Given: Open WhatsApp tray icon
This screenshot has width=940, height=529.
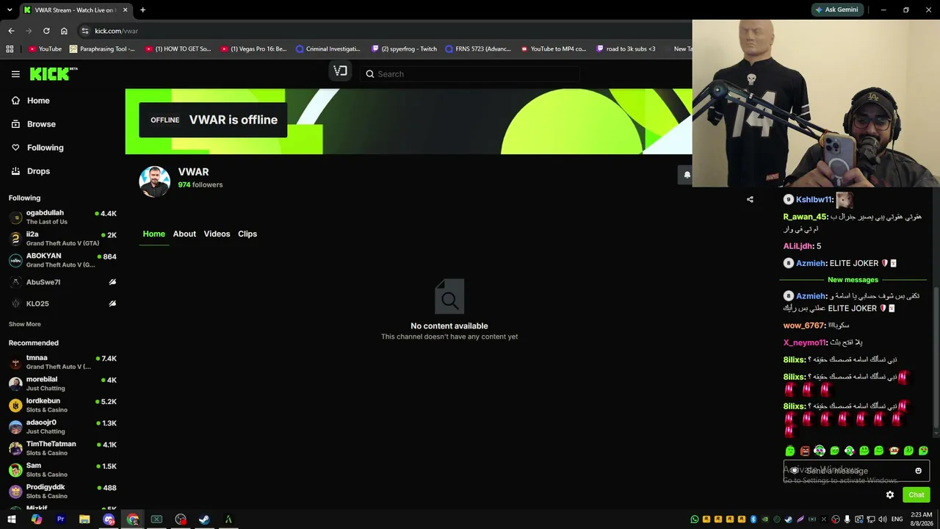Looking at the screenshot, I should point(695,519).
